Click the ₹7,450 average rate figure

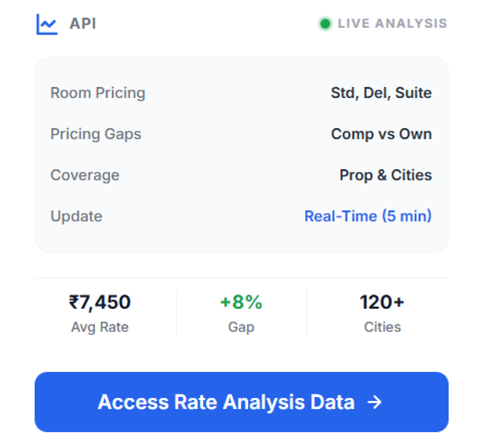100,303
